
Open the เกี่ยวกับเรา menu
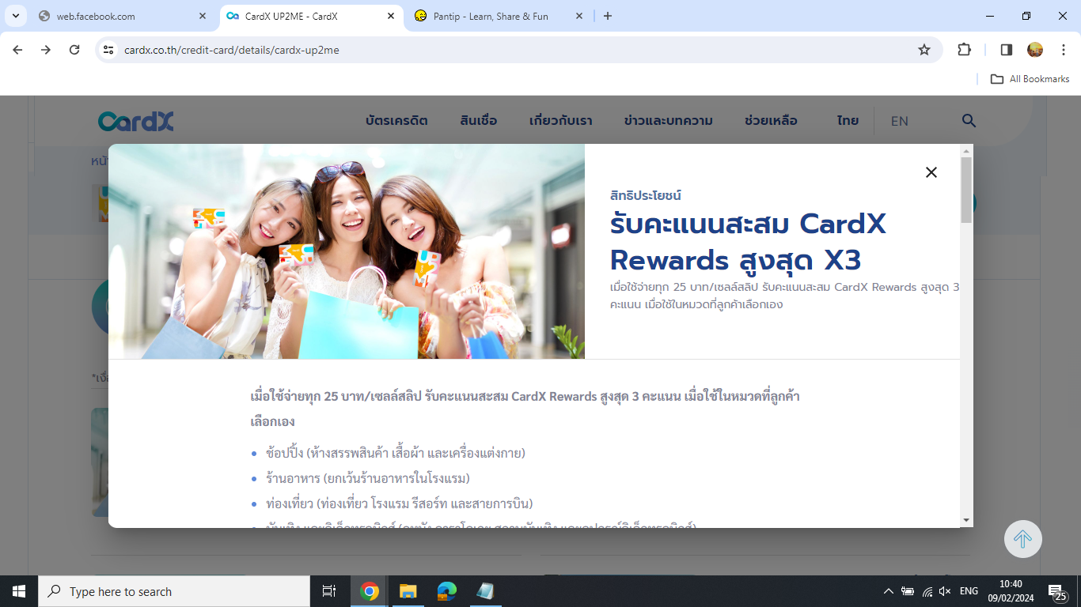click(560, 121)
